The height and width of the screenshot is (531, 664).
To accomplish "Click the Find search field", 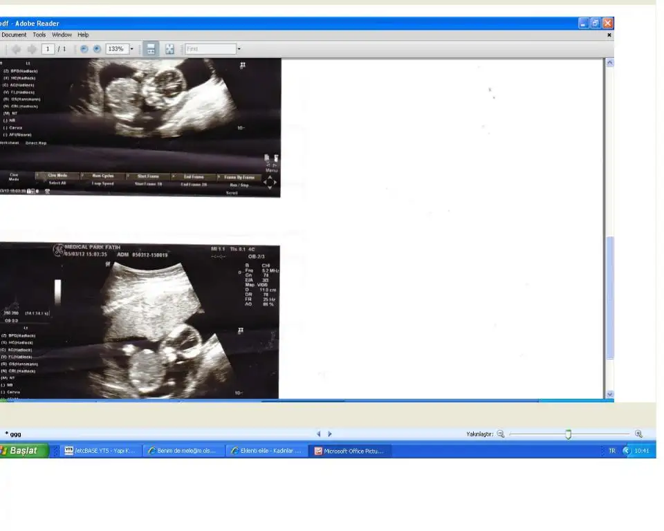I will (x=210, y=49).
